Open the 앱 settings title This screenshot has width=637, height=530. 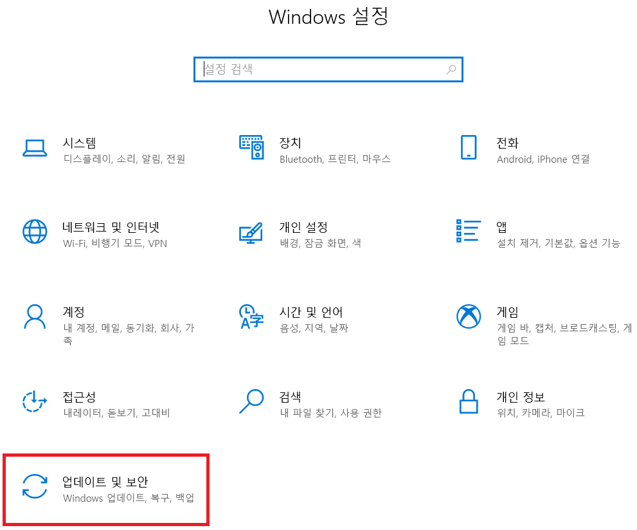pos(502,227)
